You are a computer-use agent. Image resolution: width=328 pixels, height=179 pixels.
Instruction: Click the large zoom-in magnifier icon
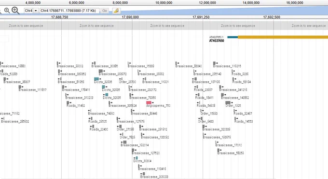[15, 11]
